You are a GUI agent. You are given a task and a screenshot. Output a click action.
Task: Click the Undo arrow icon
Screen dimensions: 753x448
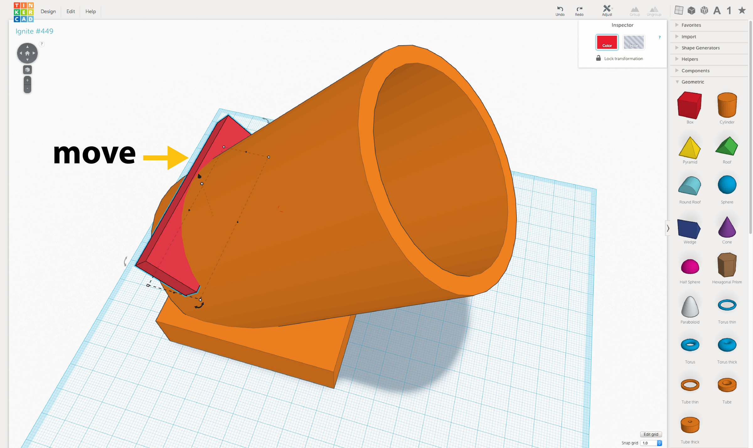click(560, 9)
